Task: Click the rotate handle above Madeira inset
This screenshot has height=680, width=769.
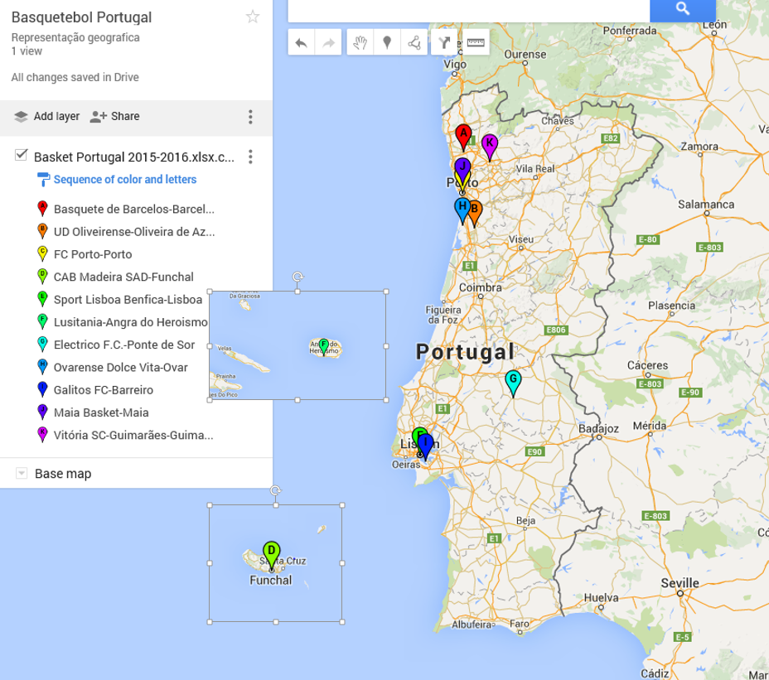Action: pyautogui.click(x=276, y=490)
